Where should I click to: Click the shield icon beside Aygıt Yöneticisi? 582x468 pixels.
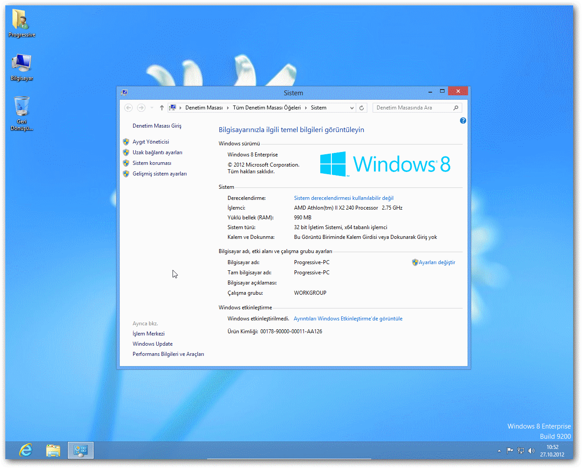pos(126,142)
